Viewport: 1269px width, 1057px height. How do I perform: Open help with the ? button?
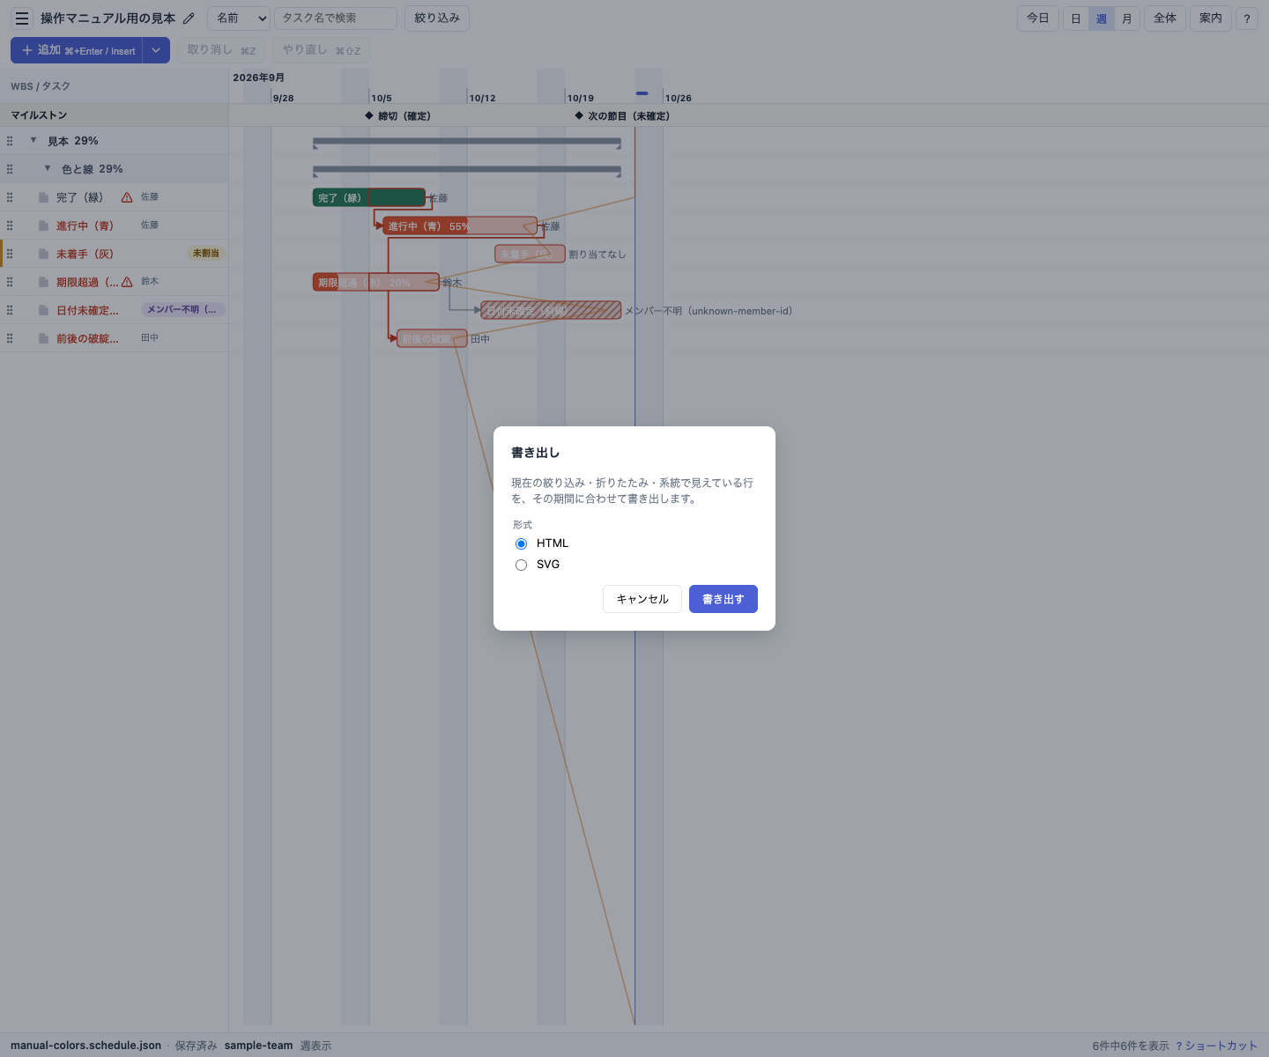coord(1247,18)
